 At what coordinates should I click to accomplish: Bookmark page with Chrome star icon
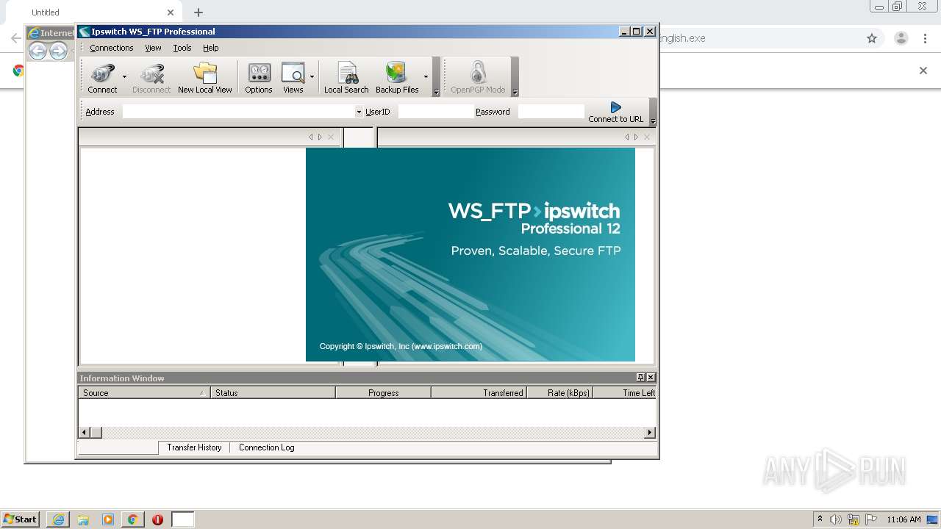pos(872,38)
